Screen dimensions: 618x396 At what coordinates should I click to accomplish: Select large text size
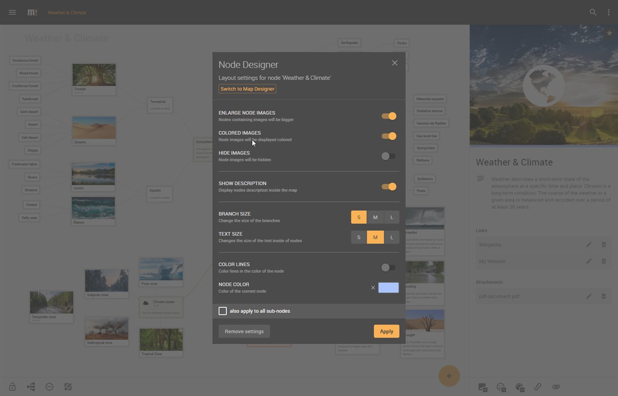point(392,237)
